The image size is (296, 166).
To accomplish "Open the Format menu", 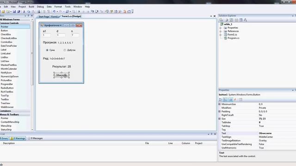I will 58,6.
